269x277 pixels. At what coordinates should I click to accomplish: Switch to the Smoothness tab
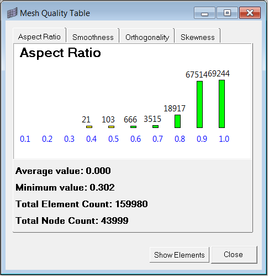(93, 37)
